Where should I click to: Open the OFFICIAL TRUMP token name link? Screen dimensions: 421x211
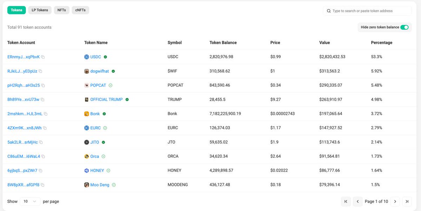pos(107,100)
